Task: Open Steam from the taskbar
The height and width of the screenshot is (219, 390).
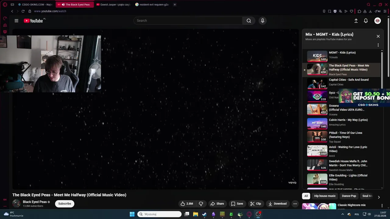Action: [x=204, y=214]
